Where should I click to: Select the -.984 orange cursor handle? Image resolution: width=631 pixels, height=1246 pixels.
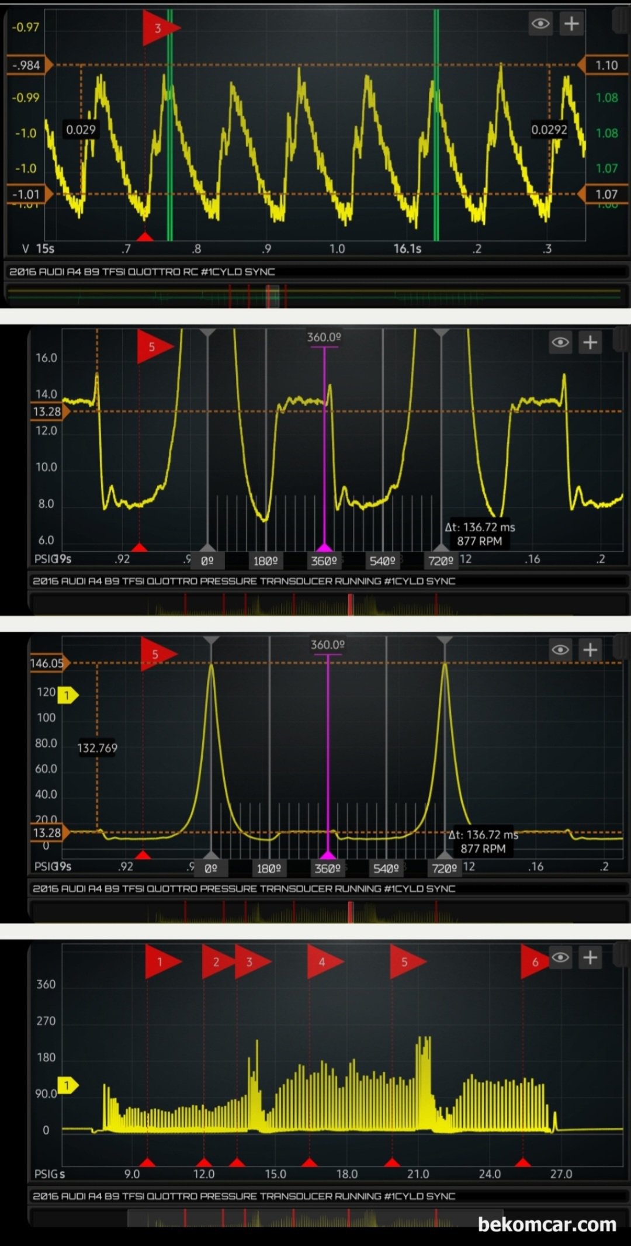coord(29,65)
